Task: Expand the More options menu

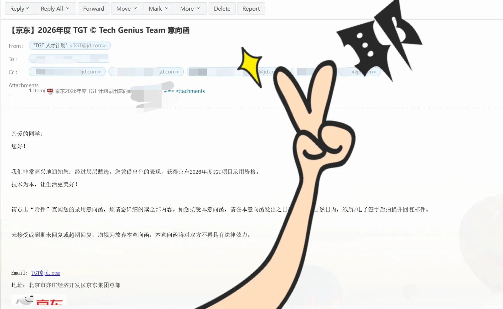Action: coord(191,8)
